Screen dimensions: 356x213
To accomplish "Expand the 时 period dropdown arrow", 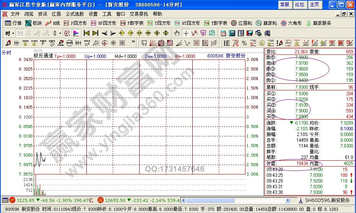I will (13, 33).
